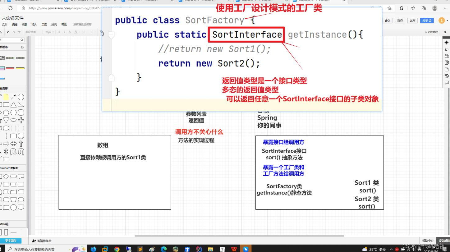Toggle bold text formatting
The height and width of the screenshot is (252, 450).
[58, 32]
